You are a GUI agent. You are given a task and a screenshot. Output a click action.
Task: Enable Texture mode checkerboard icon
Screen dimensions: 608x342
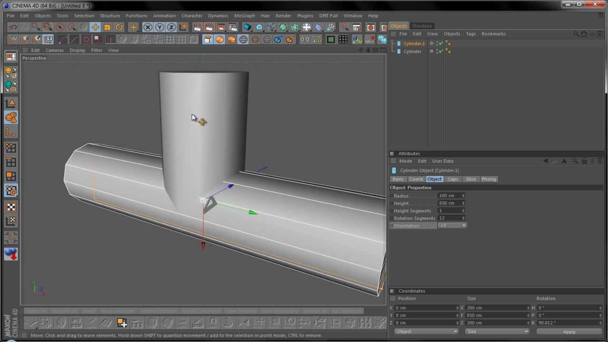pyautogui.click(x=11, y=207)
